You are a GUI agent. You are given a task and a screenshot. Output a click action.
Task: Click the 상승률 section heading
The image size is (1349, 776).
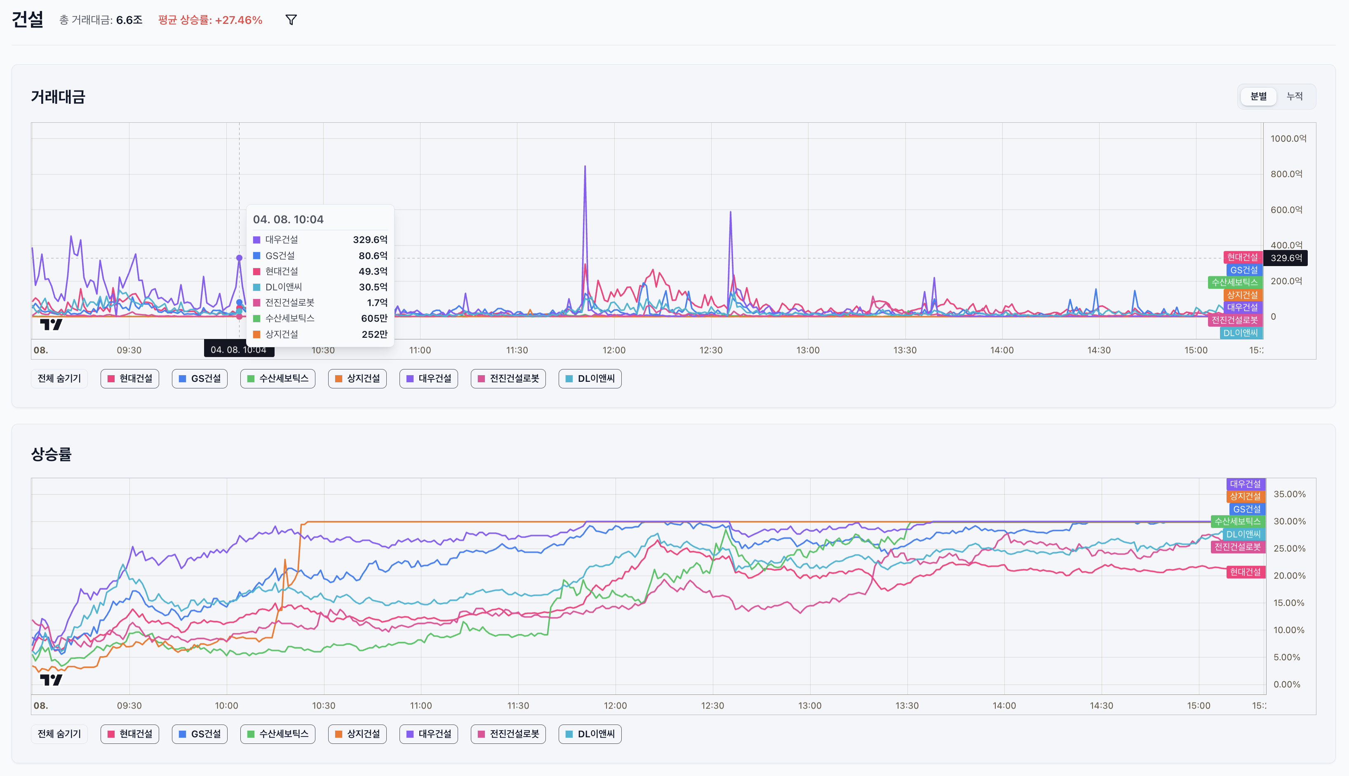click(x=51, y=454)
